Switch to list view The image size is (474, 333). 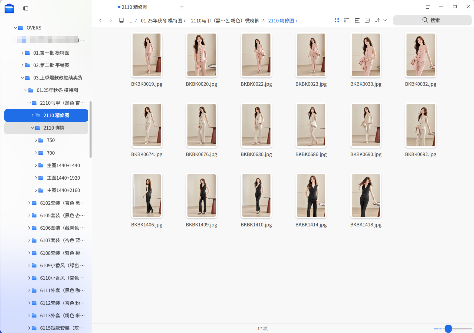(x=347, y=20)
